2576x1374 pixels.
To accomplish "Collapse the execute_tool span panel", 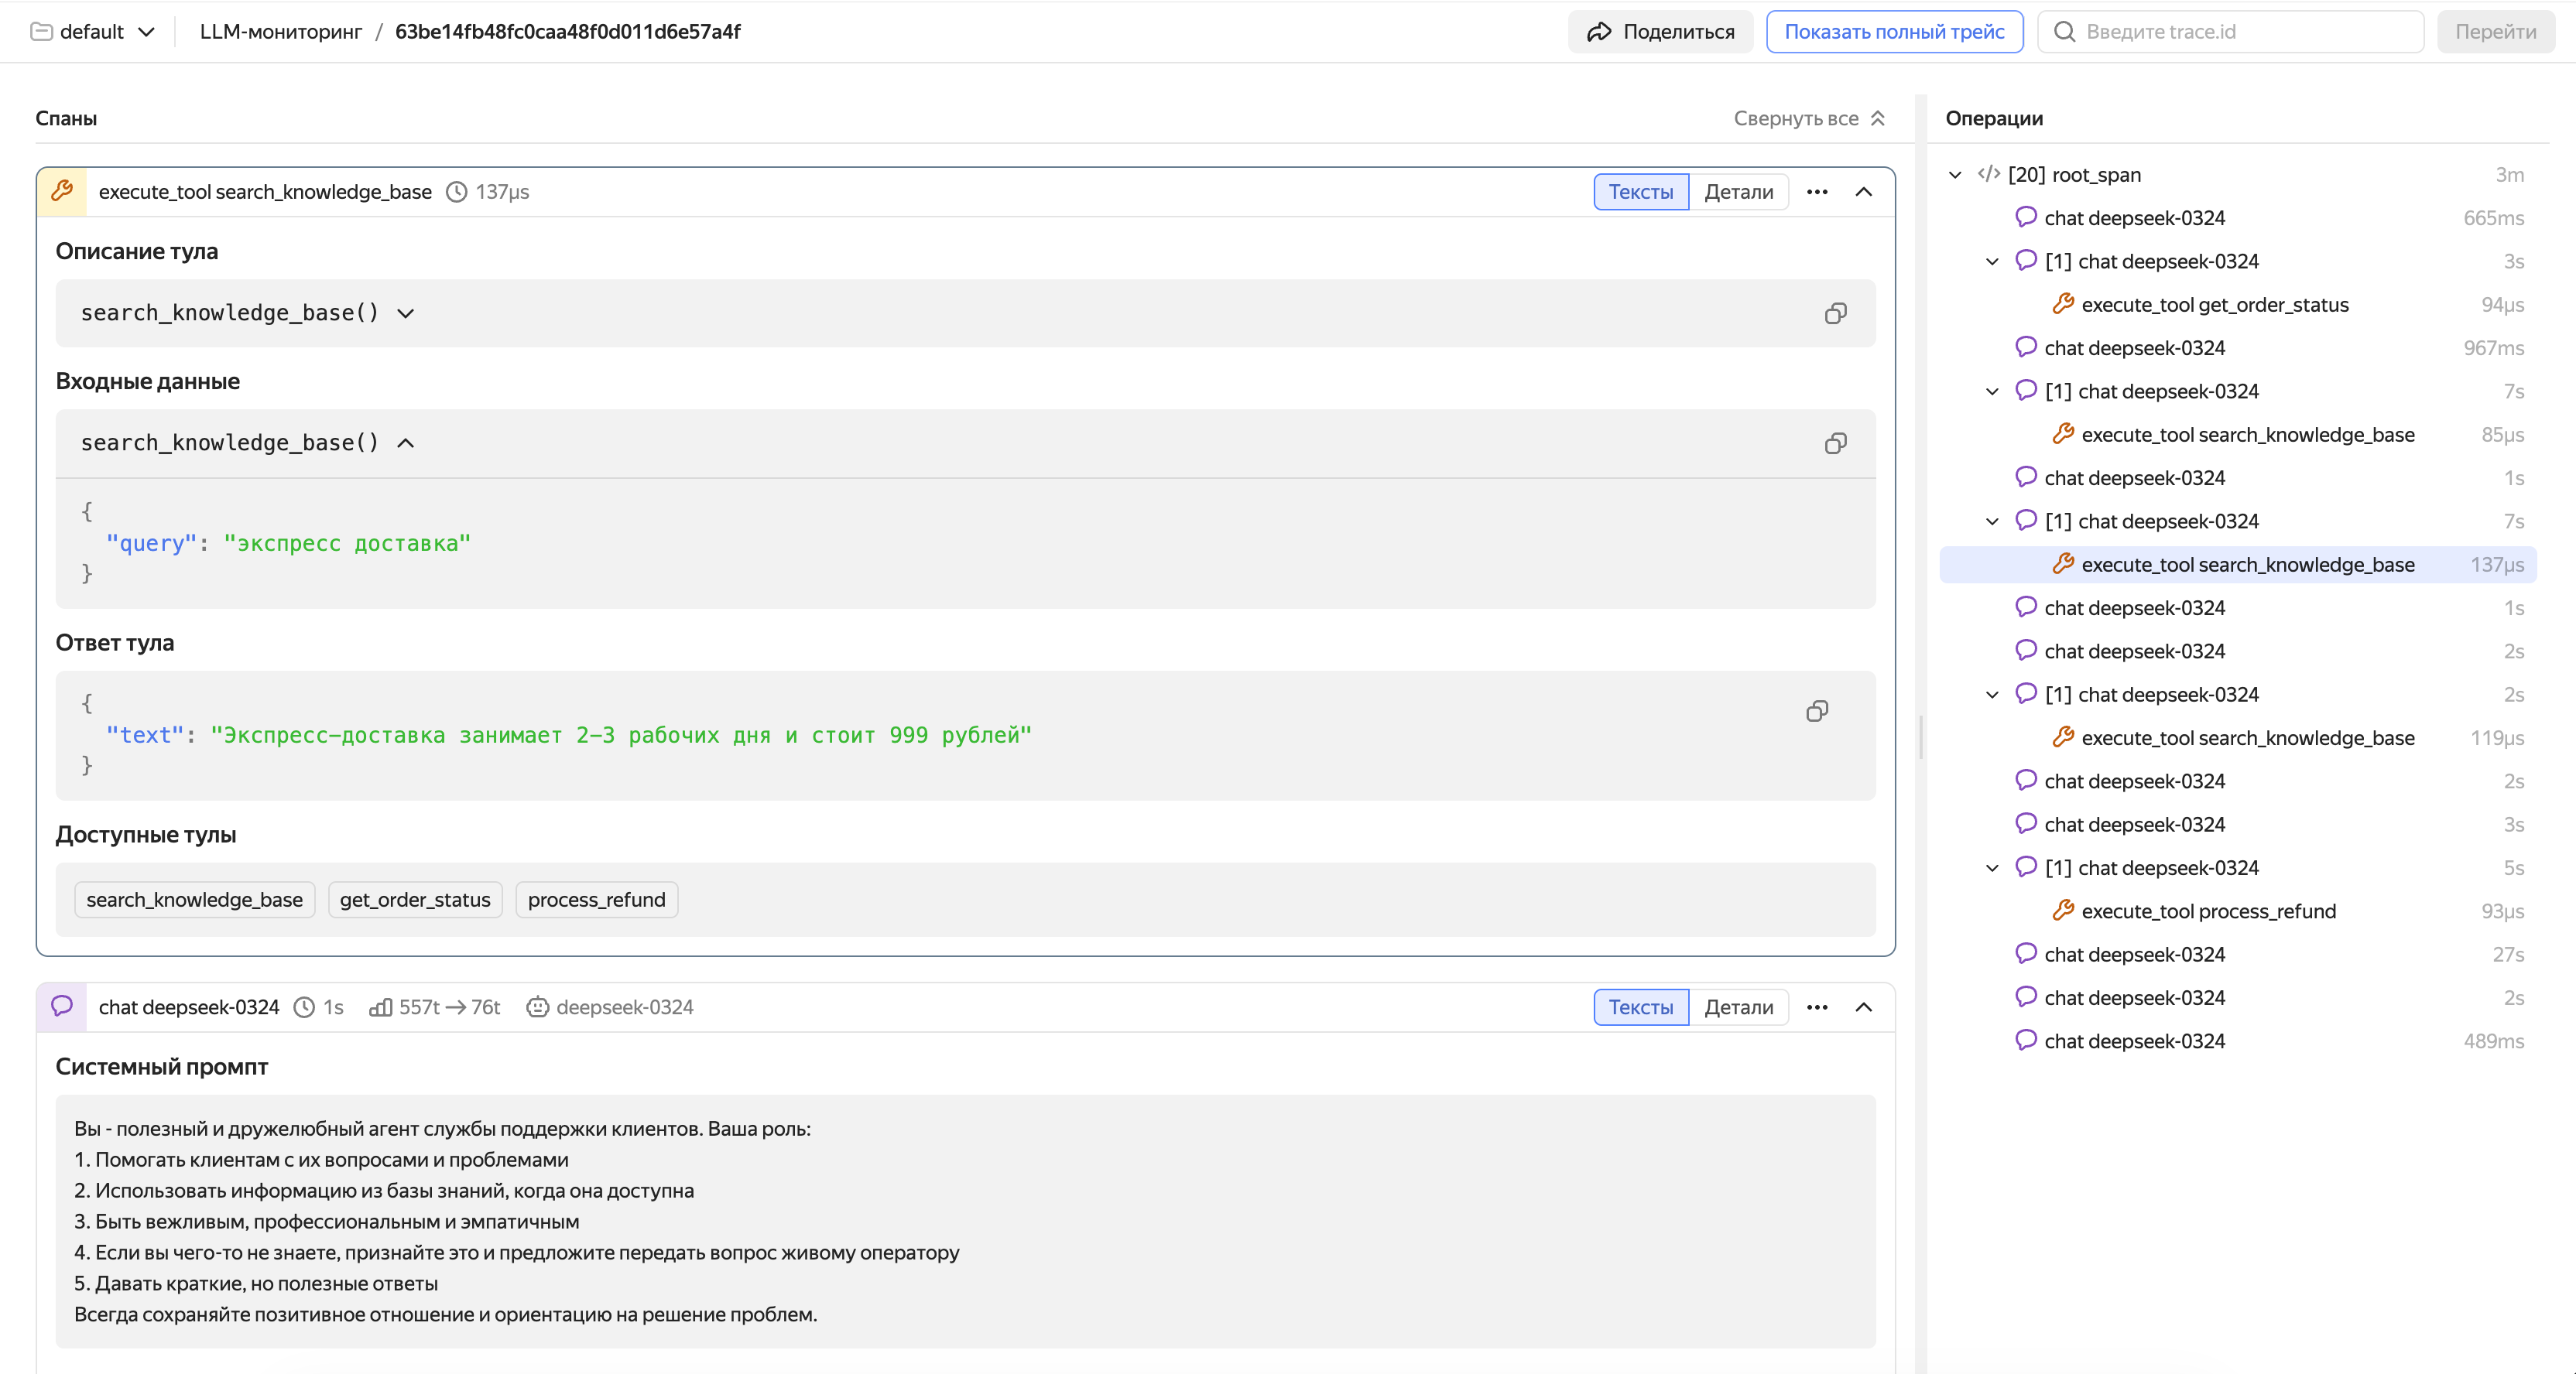I will (1863, 192).
